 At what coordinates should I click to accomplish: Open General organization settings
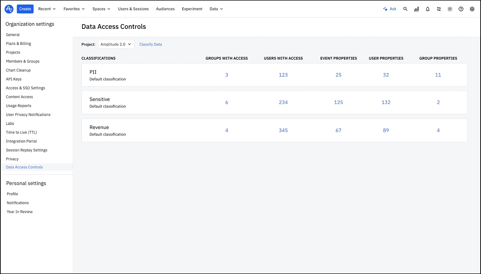coord(13,35)
